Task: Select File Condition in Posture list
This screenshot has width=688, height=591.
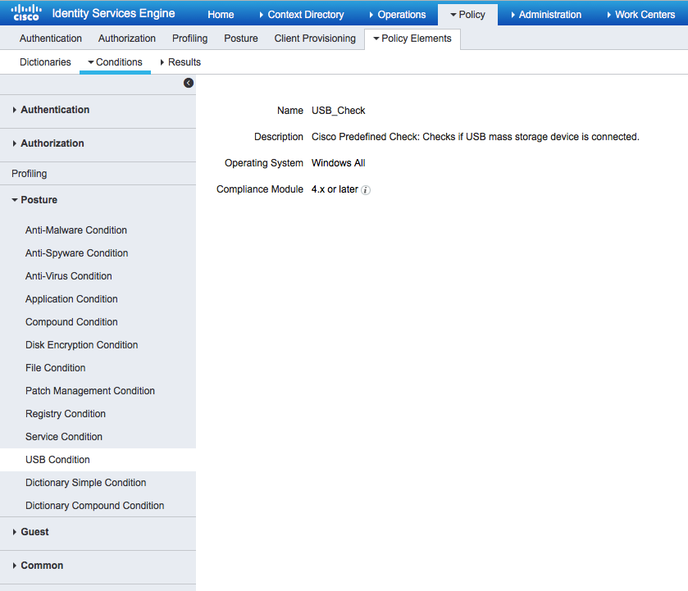Action: 55,368
